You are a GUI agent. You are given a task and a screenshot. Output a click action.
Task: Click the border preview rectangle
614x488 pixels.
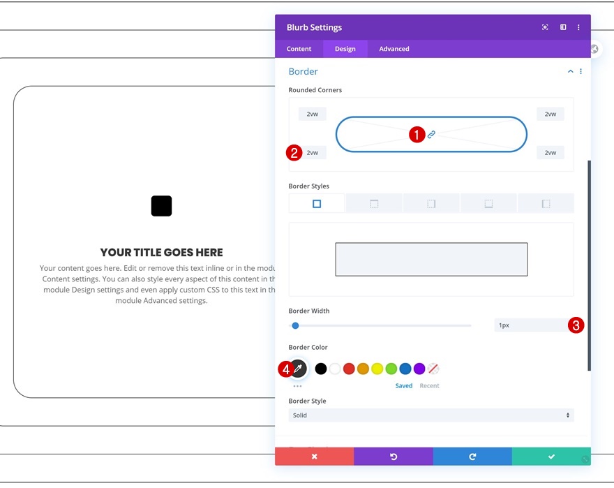click(431, 259)
